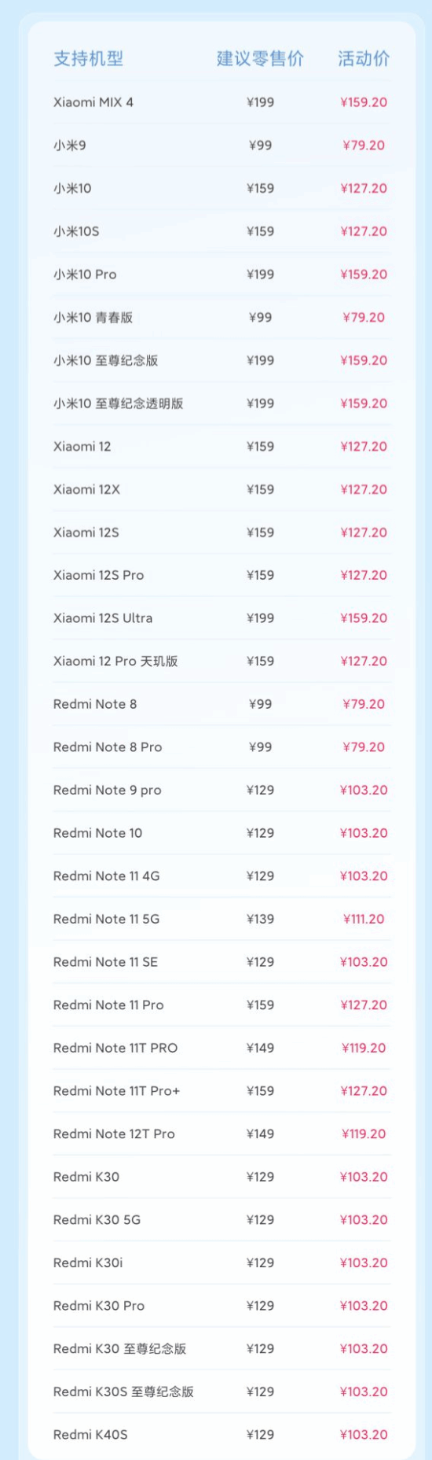Click the 支持机型 column header

click(88, 58)
